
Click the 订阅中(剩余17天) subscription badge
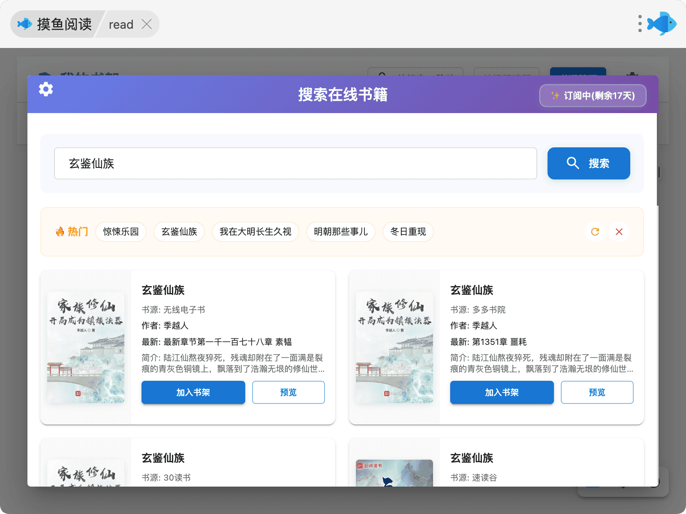(593, 96)
